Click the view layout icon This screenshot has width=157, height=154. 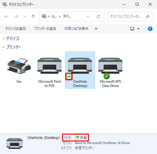tap(132, 29)
